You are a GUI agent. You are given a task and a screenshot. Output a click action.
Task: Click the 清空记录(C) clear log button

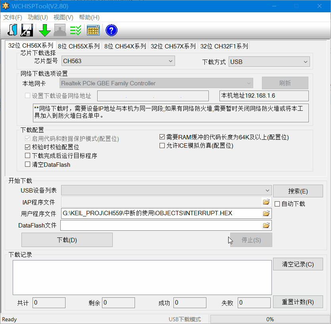[298, 264]
